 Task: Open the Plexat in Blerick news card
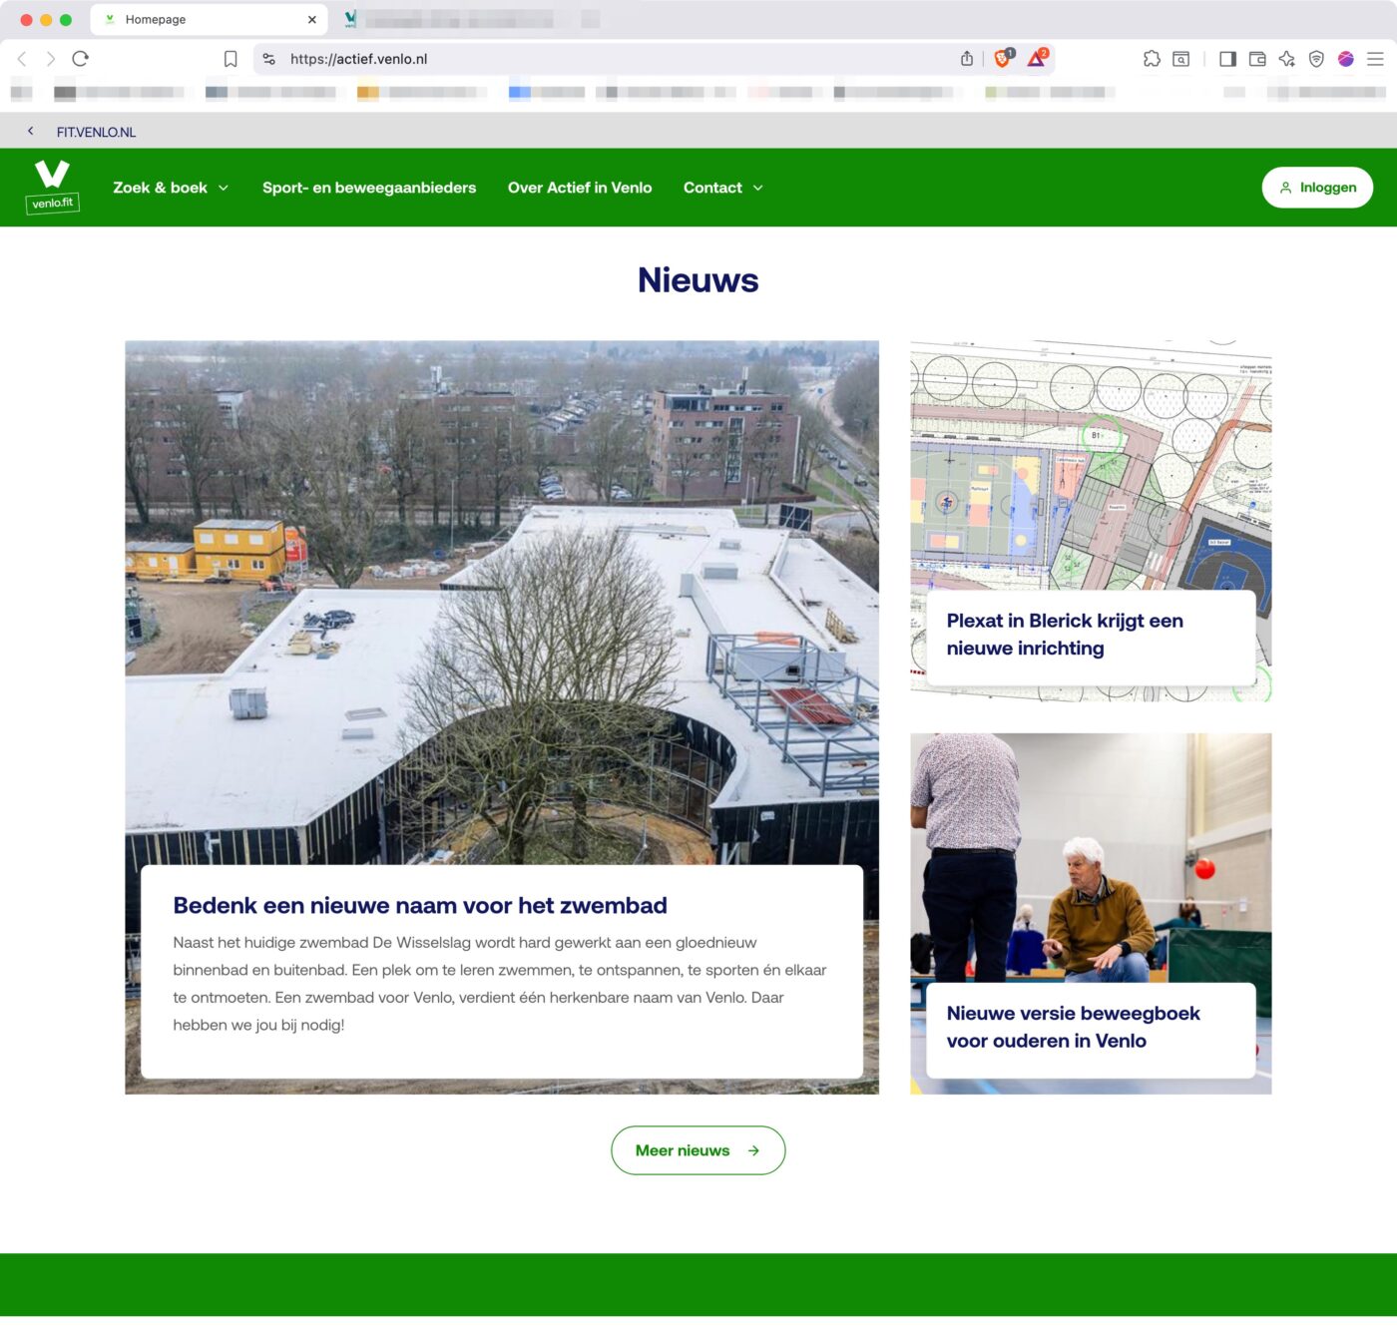1064,635
